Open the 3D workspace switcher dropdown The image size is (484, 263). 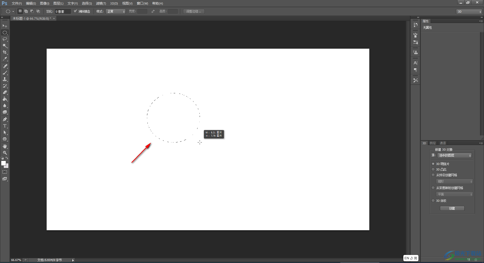click(x=469, y=12)
